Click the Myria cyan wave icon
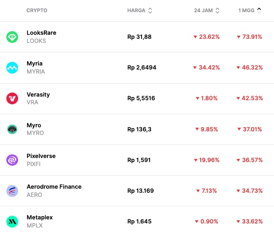The width and height of the screenshot is (274, 237). tap(12, 68)
